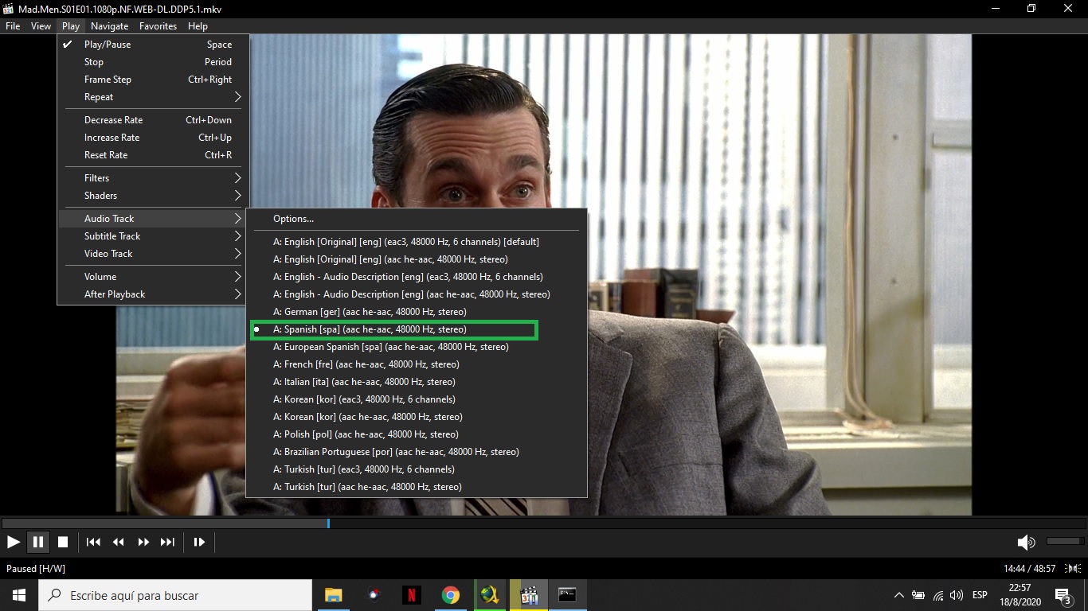Screen dimensions: 1088x611
Task: Open Google Chrome from the taskbar
Action: click(451, 595)
